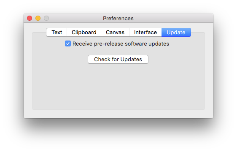Disable receiving pre-release updates via blue checkmark
Viewport: 237px width, 152px height.
[x=68, y=43]
